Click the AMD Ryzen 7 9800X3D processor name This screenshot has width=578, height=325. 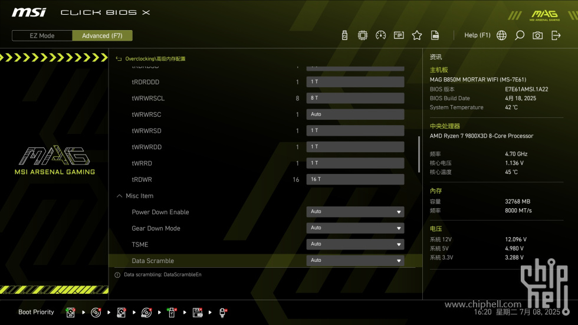481,136
